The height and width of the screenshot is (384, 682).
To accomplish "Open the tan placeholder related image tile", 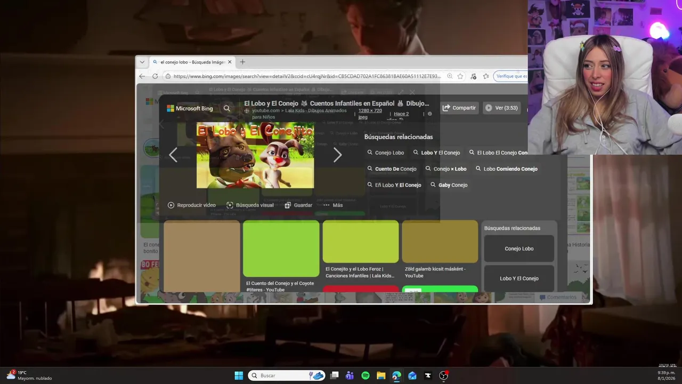I will click(202, 257).
